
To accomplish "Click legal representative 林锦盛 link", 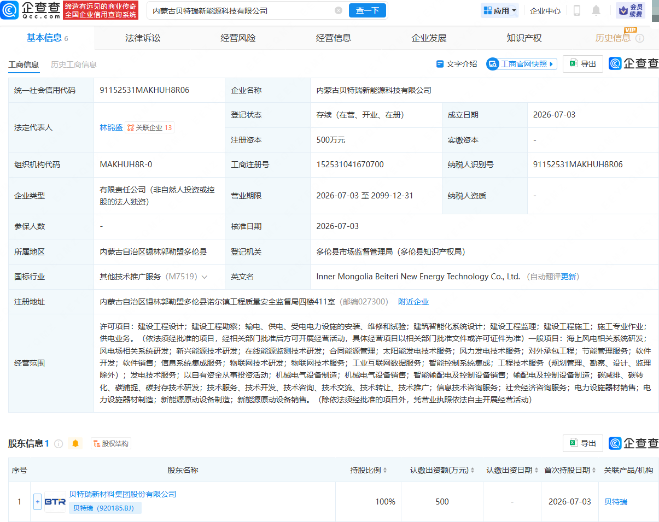I will [x=111, y=128].
